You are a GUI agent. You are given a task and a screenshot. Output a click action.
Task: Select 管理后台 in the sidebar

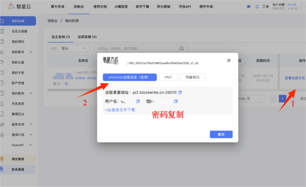tap(18, 114)
